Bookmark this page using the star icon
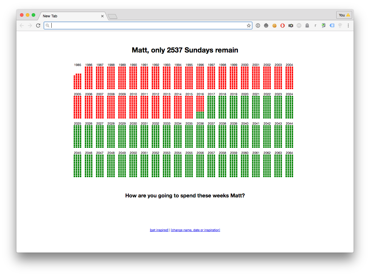Image resolution: width=370 pixels, height=276 pixels. [x=249, y=26]
